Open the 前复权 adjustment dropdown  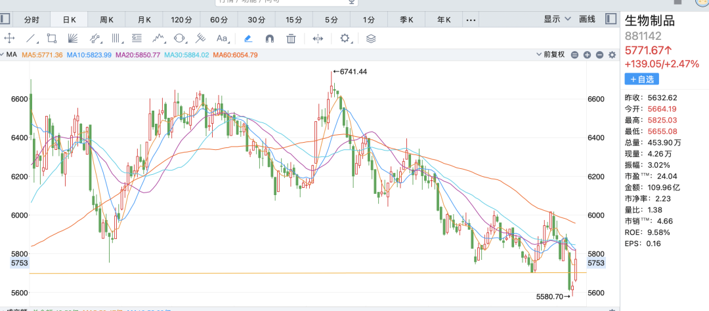pos(550,55)
